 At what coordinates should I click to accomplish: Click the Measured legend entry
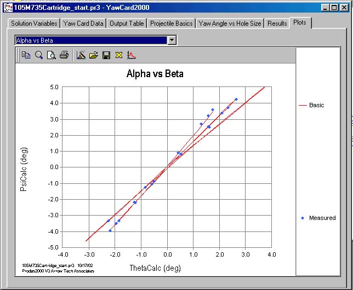[x=322, y=218]
